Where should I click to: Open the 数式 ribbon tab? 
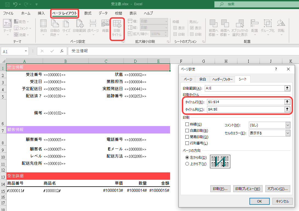[x=88, y=13]
